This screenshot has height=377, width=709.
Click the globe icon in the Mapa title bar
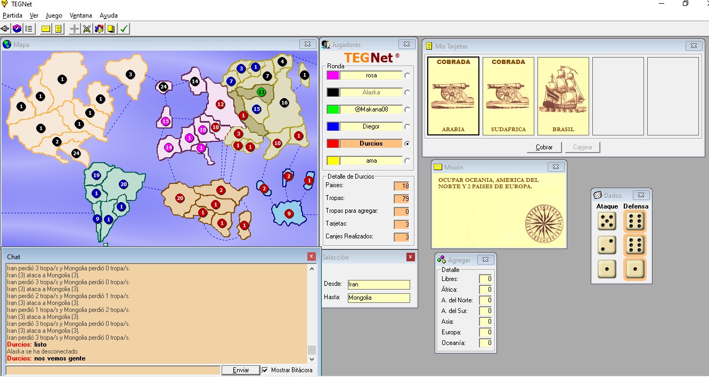click(7, 44)
